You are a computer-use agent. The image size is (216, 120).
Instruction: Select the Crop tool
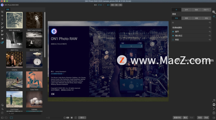(2, 12)
